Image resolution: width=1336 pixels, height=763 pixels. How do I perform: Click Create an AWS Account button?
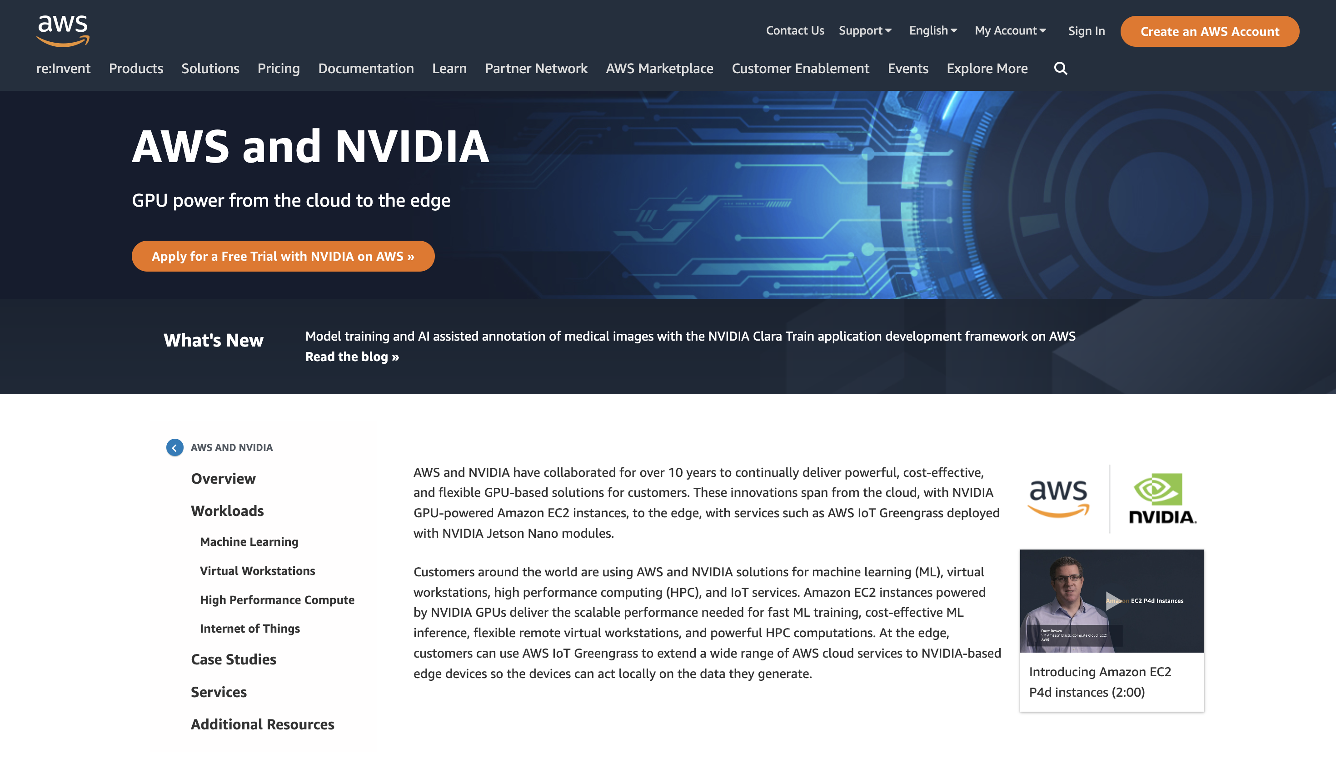(x=1209, y=31)
